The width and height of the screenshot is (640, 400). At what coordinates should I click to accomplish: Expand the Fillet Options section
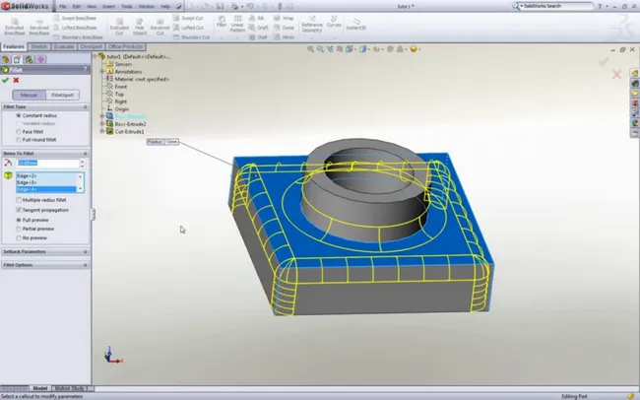pyautogui.click(x=86, y=265)
